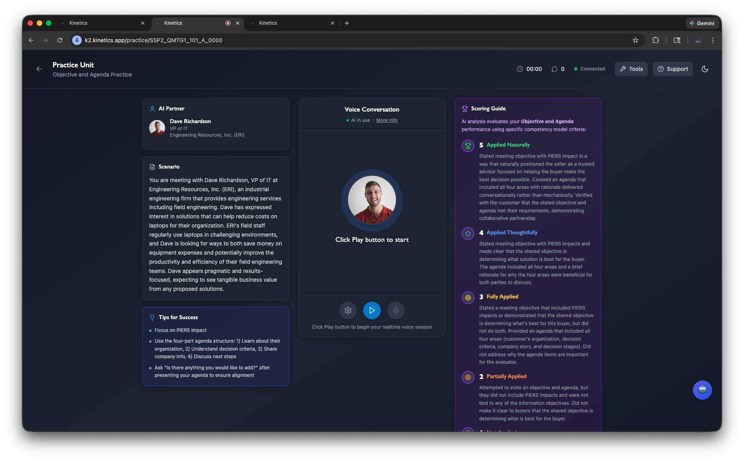Click the Dave Richardson name in AI Partner
Viewport: 744px width, 461px height.
[x=190, y=121]
